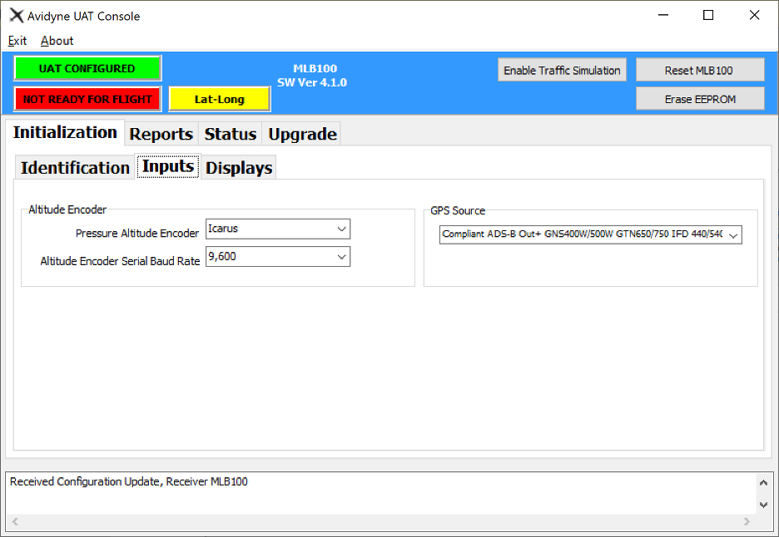The height and width of the screenshot is (537, 779).
Task: Click the 'Altitude Encoder' group label
Action: pyautogui.click(x=67, y=209)
